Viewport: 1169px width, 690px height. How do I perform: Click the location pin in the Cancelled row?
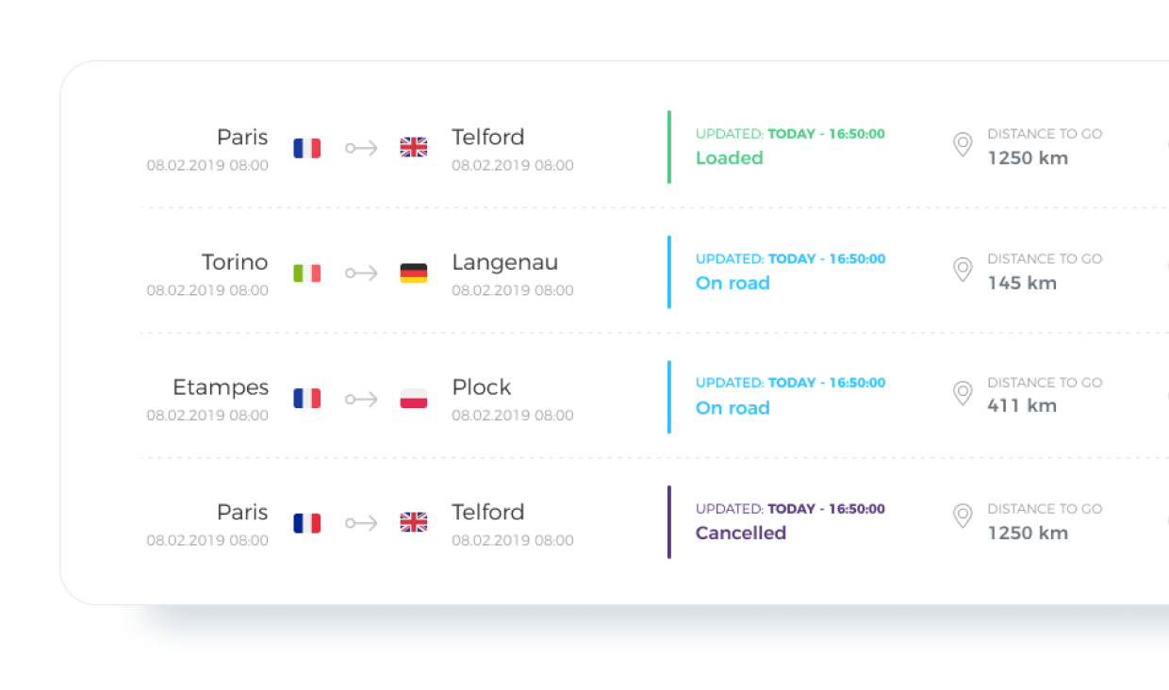coord(963,516)
